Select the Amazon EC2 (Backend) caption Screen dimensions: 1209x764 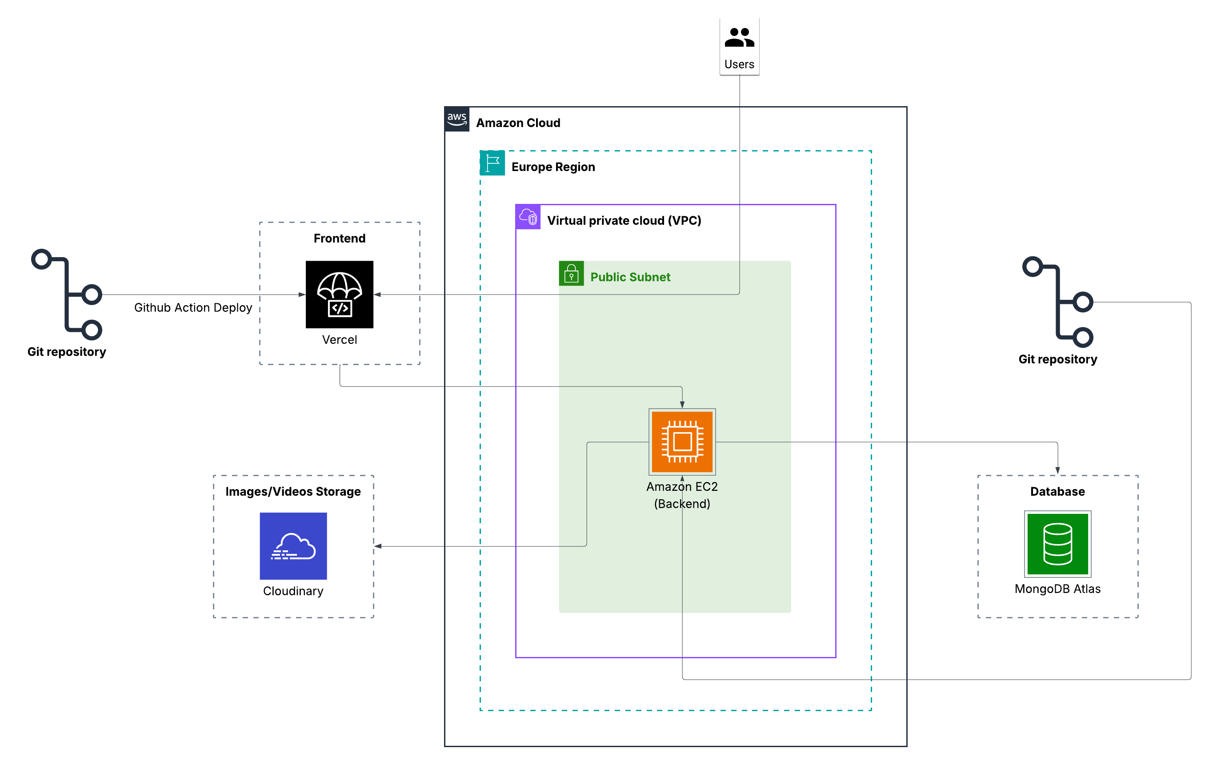pyautogui.click(x=682, y=495)
